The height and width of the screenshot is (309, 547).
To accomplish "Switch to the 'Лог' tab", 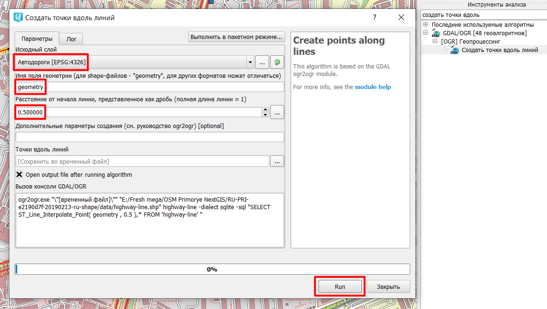I will (x=71, y=39).
